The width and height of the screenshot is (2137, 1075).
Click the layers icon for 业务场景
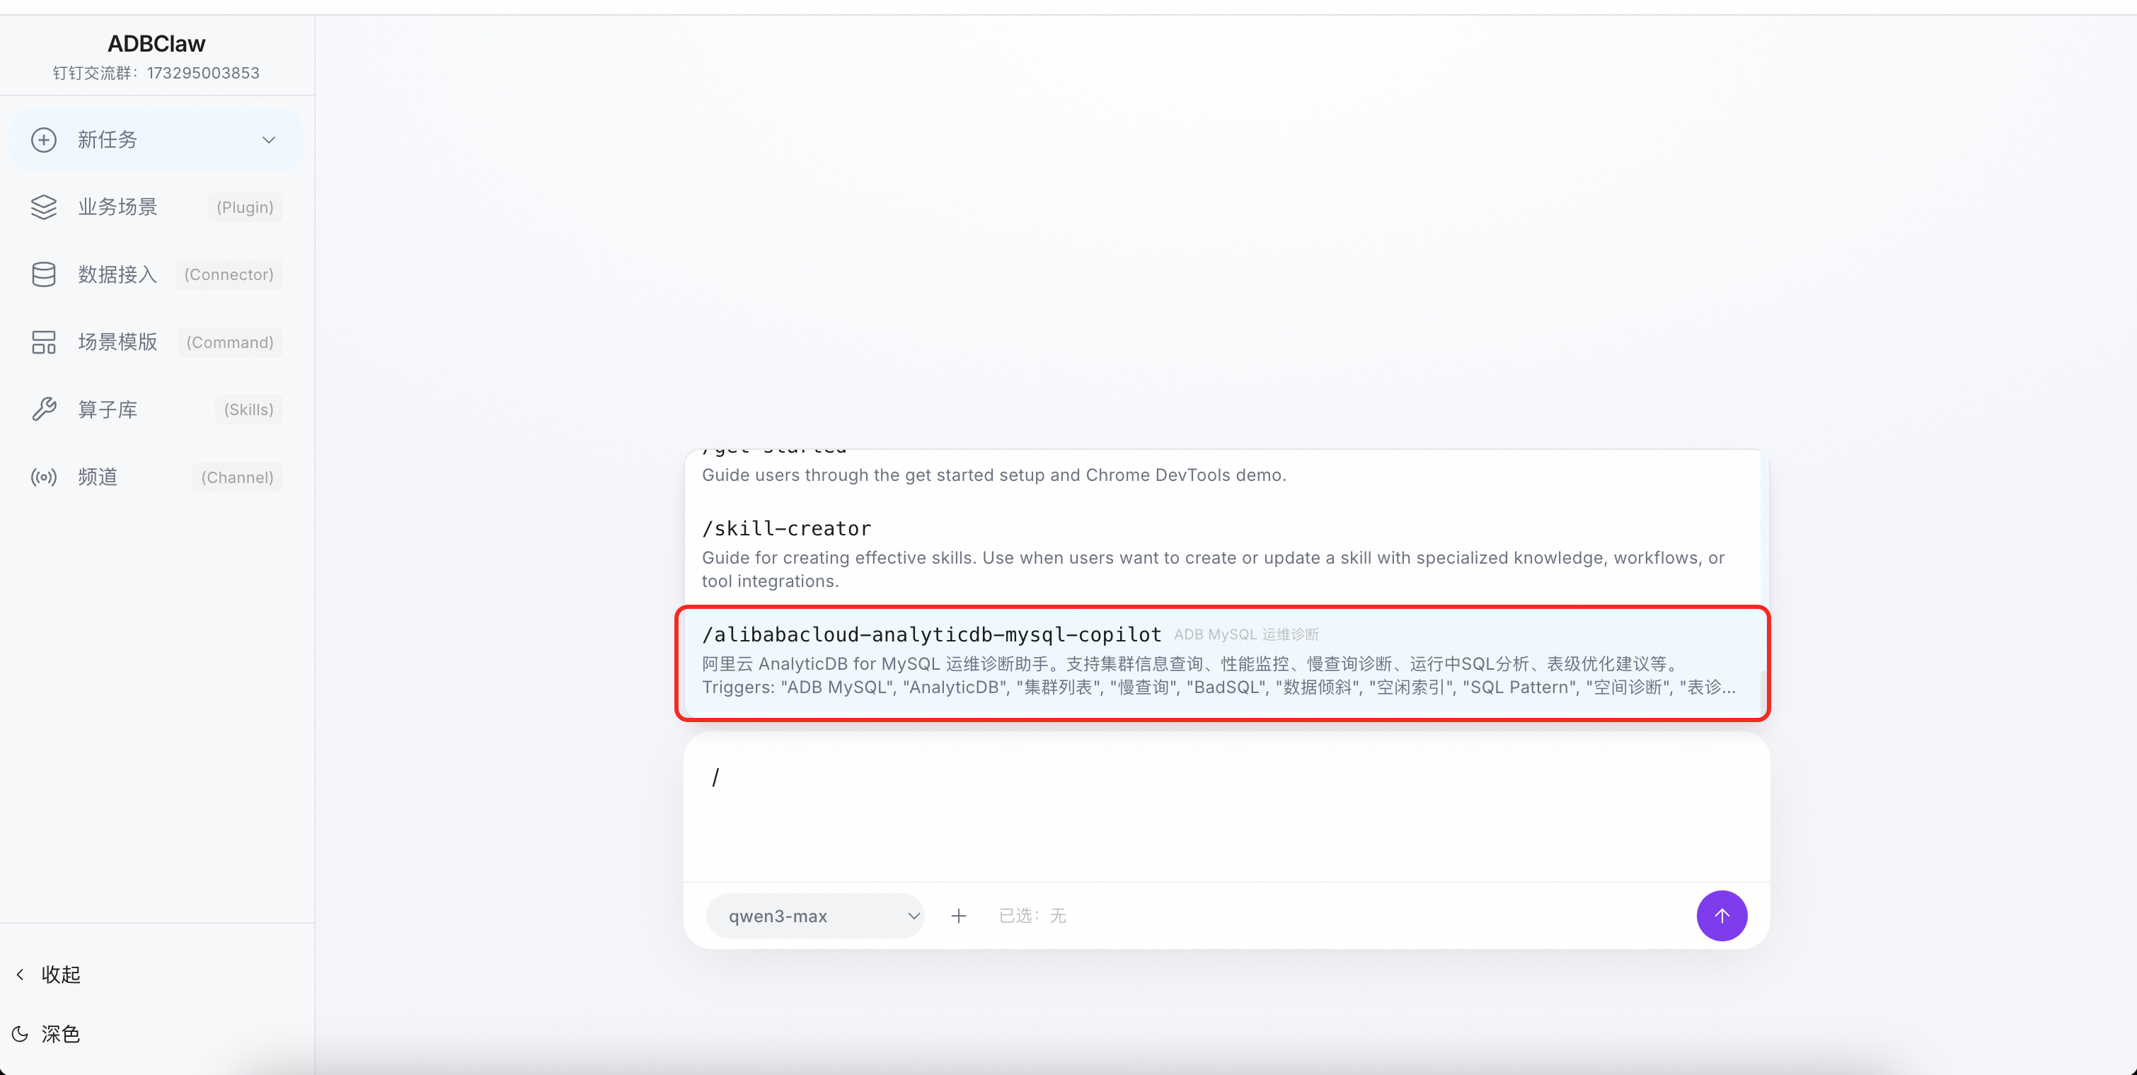[x=44, y=207]
